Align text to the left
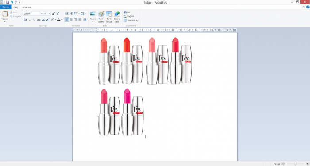310x166 pixels. coord(67,19)
